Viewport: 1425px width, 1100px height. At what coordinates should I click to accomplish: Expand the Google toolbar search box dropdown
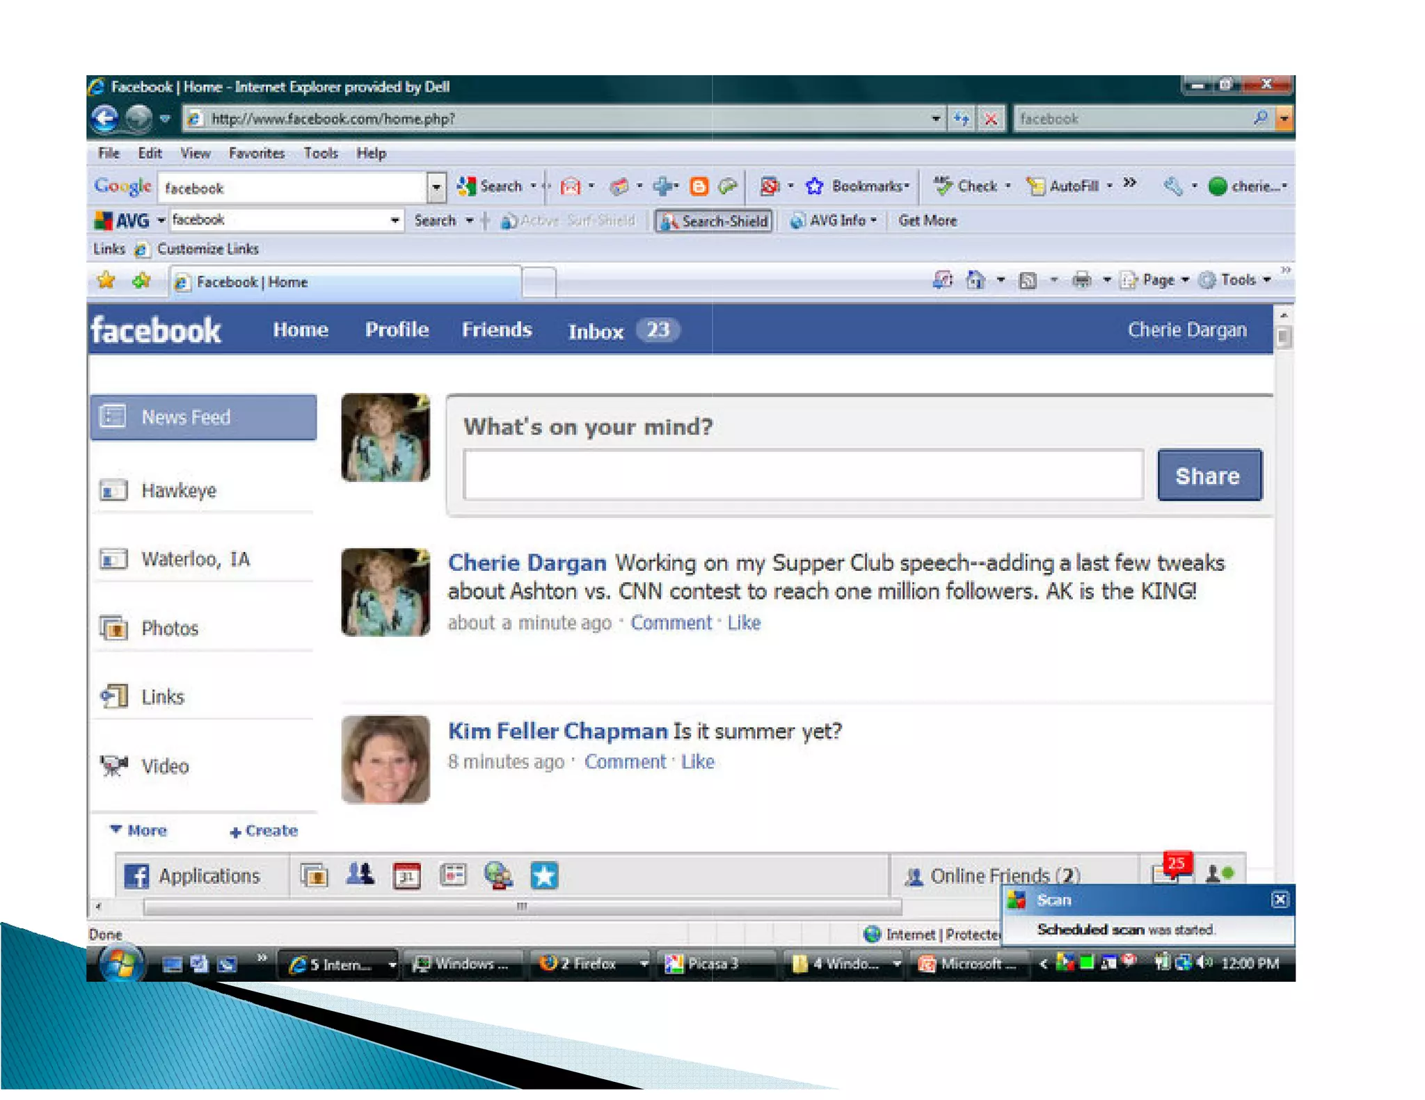(436, 187)
